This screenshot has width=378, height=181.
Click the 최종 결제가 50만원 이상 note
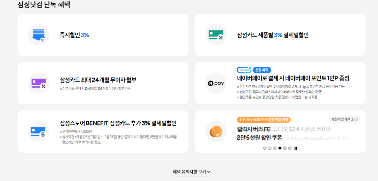click(277, 97)
